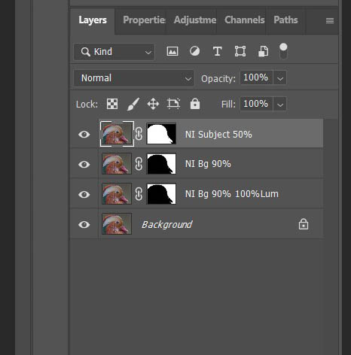Select NI Subject 50% layer mask thumbnail
This screenshot has width=351, height=355.
point(161,134)
